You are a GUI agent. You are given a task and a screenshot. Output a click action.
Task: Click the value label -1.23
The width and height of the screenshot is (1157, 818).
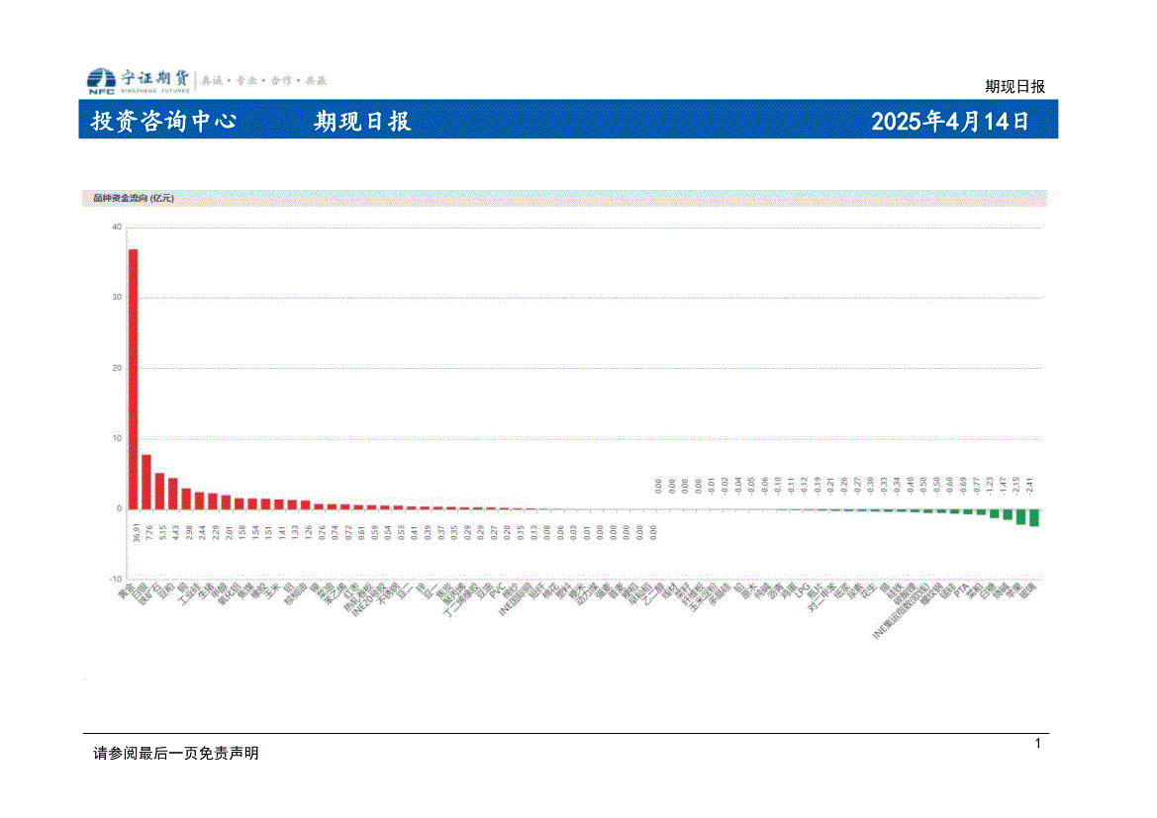pos(991,486)
